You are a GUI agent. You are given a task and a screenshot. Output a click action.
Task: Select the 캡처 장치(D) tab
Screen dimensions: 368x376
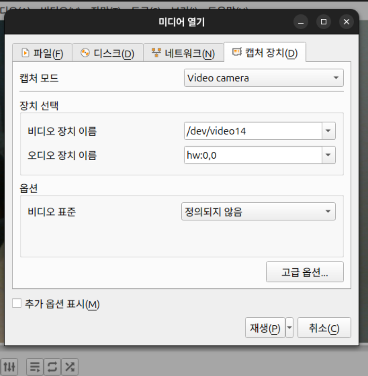265,53
